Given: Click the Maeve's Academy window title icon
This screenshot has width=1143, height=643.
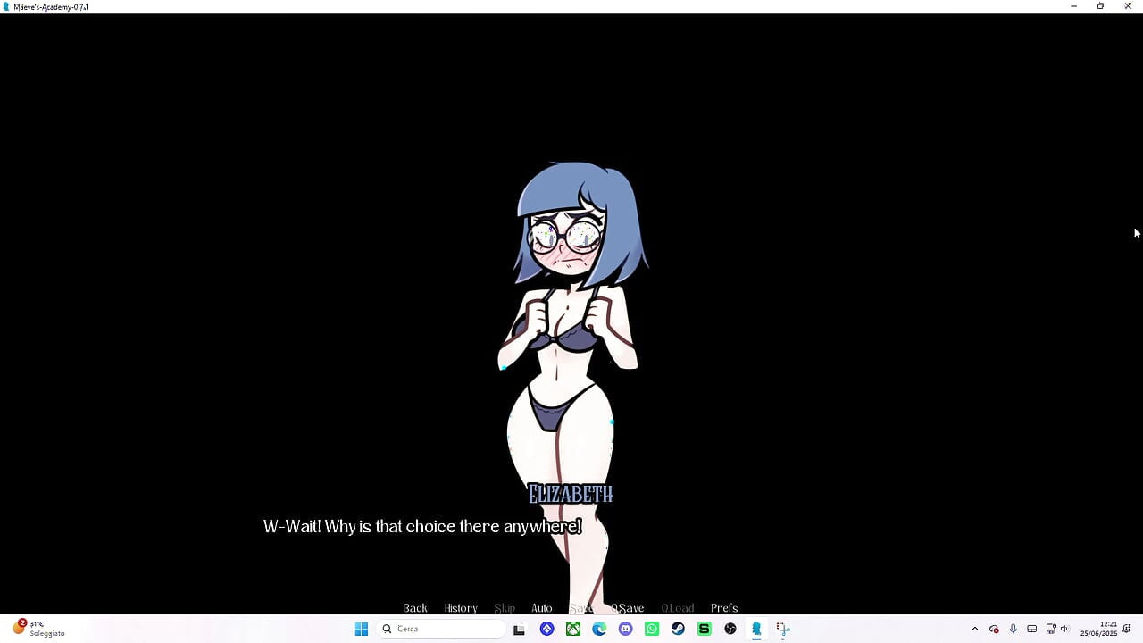Looking at the screenshot, I should click(7, 6).
